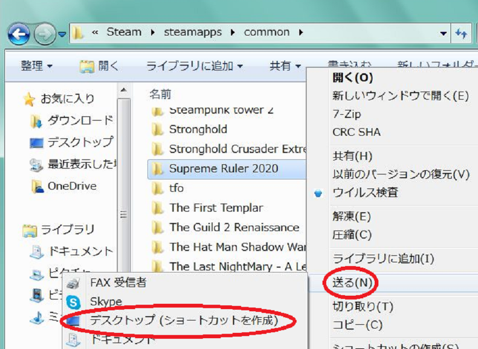The height and width of the screenshot is (349, 478).
Task: Expand arrow after common breadcrumb
Action: coord(301,32)
